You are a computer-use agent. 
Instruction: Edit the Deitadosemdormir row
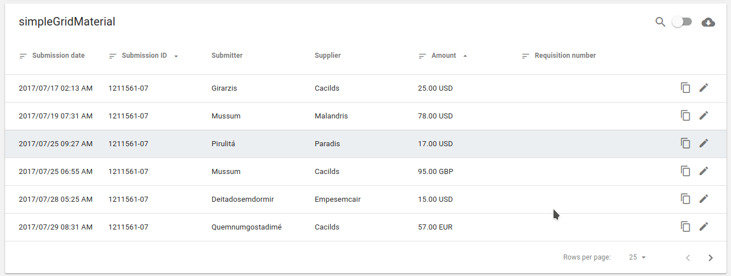point(704,199)
